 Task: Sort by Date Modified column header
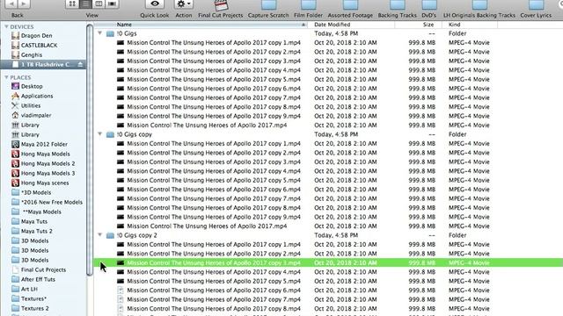[351, 25]
